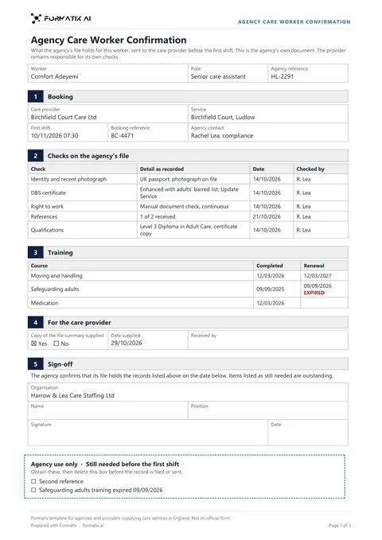Select the worker name Comfort Adeyemi
Viewport: 382px width, 540px height.
tap(54, 76)
